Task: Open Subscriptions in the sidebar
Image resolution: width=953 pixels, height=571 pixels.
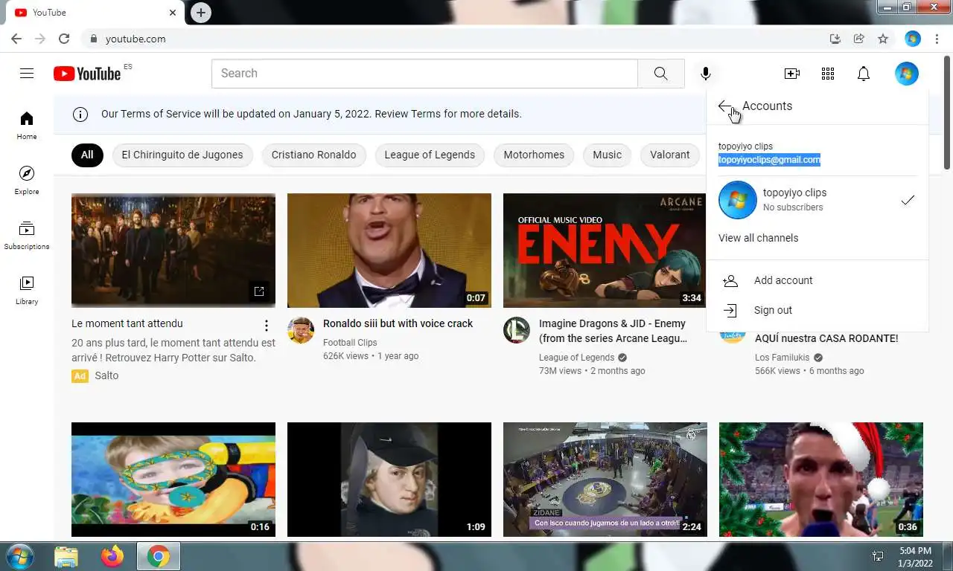Action: (27, 235)
